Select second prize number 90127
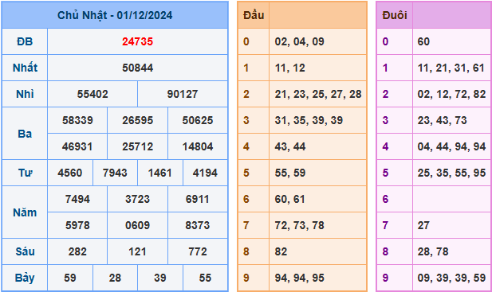492x292 pixels. pyautogui.click(x=183, y=94)
